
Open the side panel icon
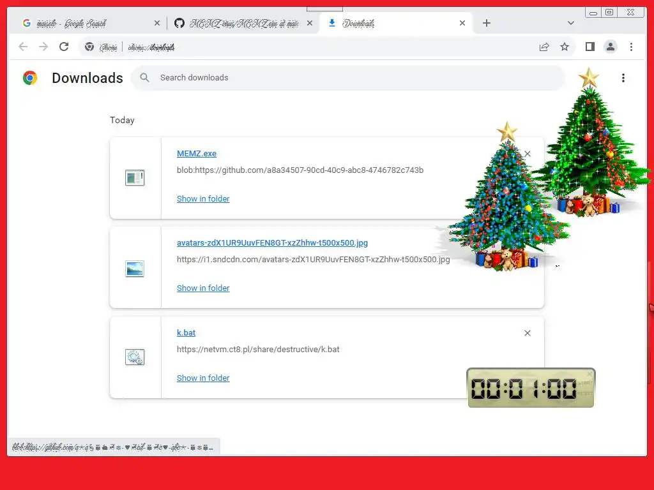589,47
